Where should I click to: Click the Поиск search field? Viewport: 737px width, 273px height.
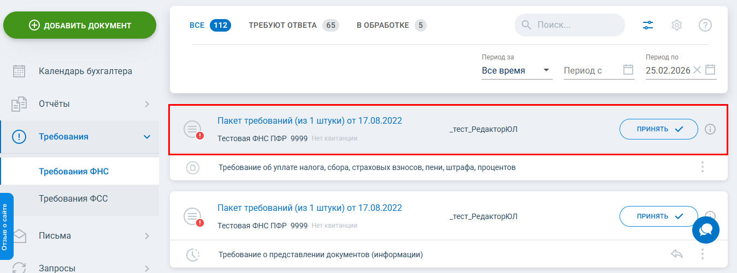tap(576, 25)
